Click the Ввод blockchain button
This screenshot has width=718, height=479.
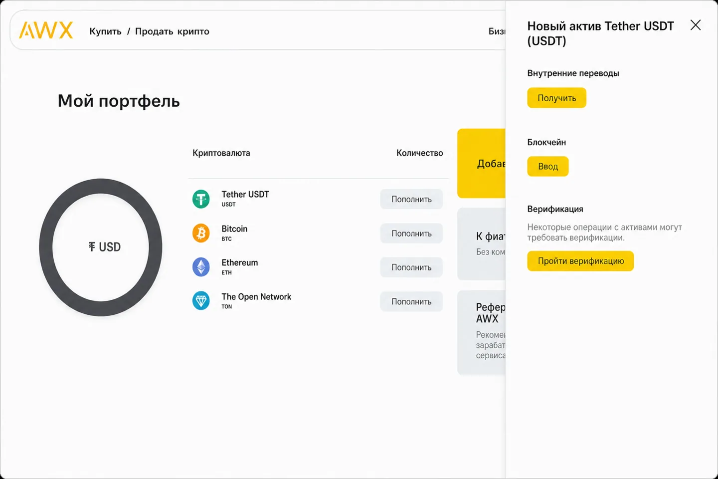tap(547, 166)
